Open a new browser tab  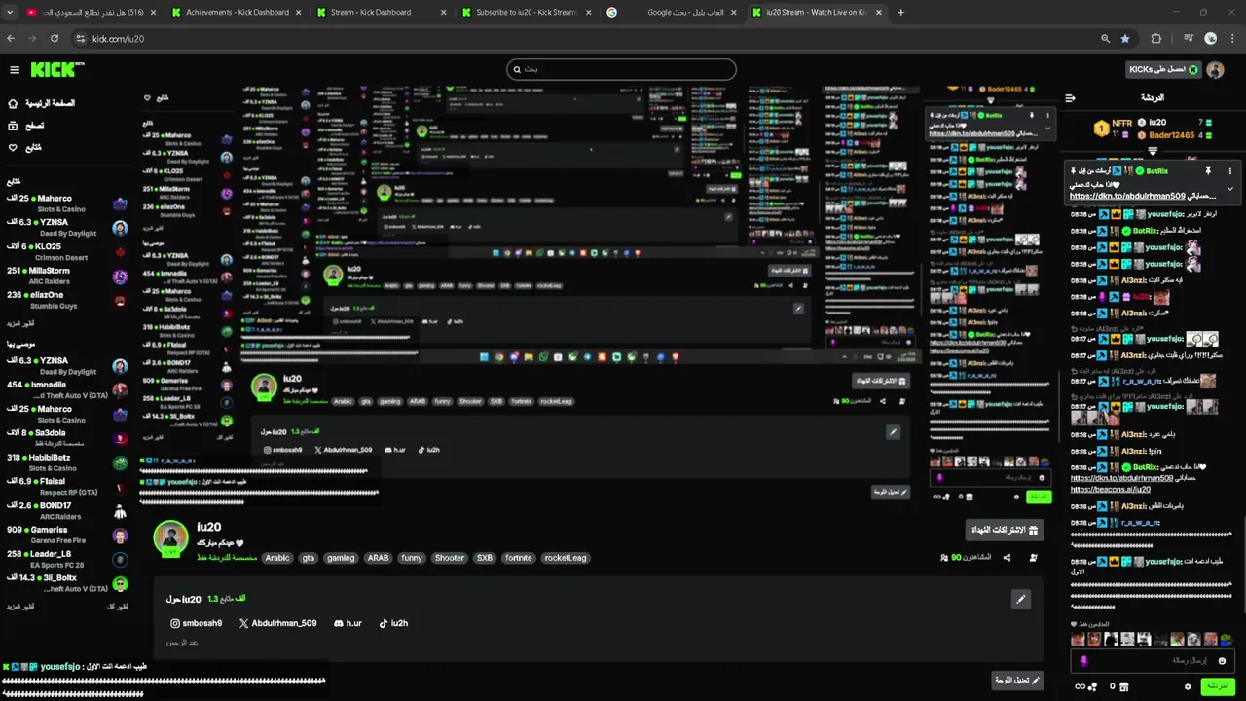(900, 12)
